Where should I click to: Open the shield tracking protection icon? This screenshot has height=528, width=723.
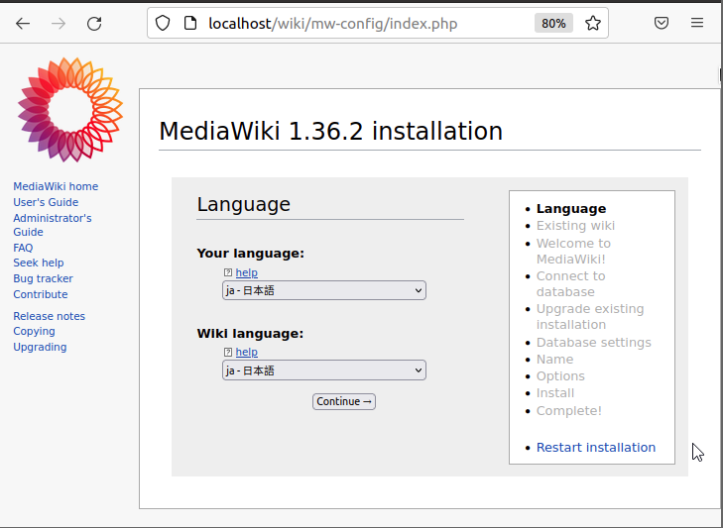pos(163,23)
